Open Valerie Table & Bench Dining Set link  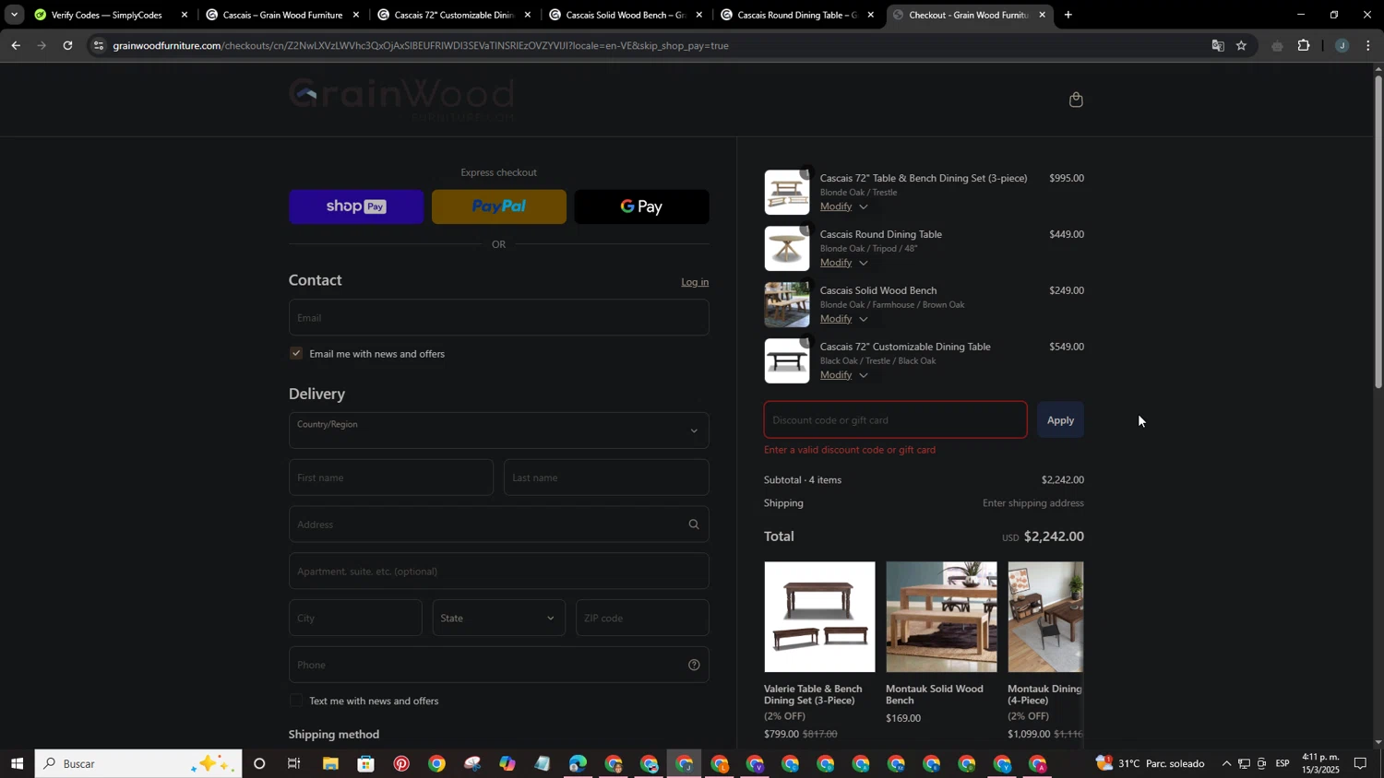pos(812,695)
